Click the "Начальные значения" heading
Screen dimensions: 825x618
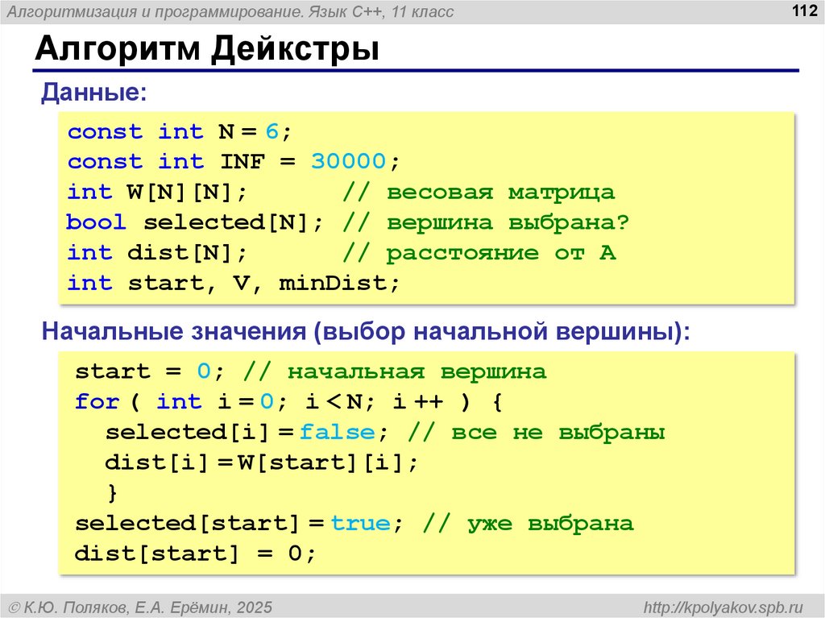(175, 332)
